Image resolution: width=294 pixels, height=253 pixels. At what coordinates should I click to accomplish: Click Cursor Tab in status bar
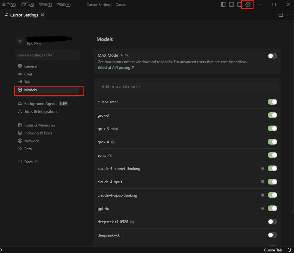(273, 250)
